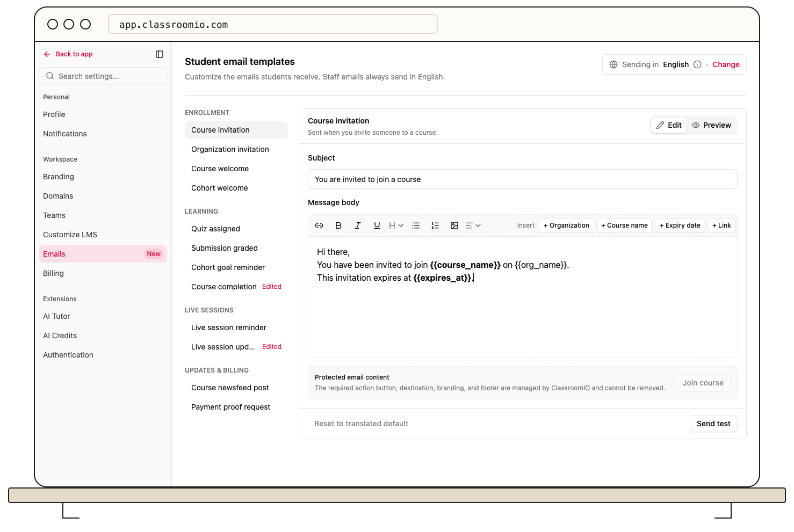
Task: Insert the Organization variable
Action: pyautogui.click(x=566, y=225)
